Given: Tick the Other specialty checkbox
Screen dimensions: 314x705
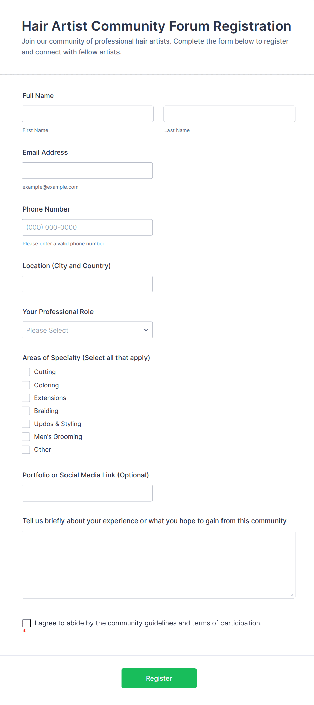Looking at the screenshot, I should 26,450.
